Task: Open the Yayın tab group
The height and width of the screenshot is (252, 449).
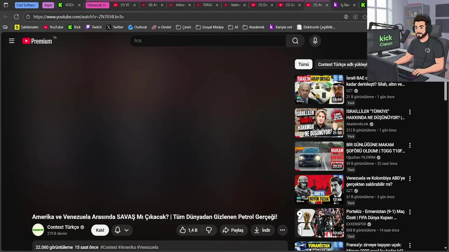Action: (x=48, y=5)
